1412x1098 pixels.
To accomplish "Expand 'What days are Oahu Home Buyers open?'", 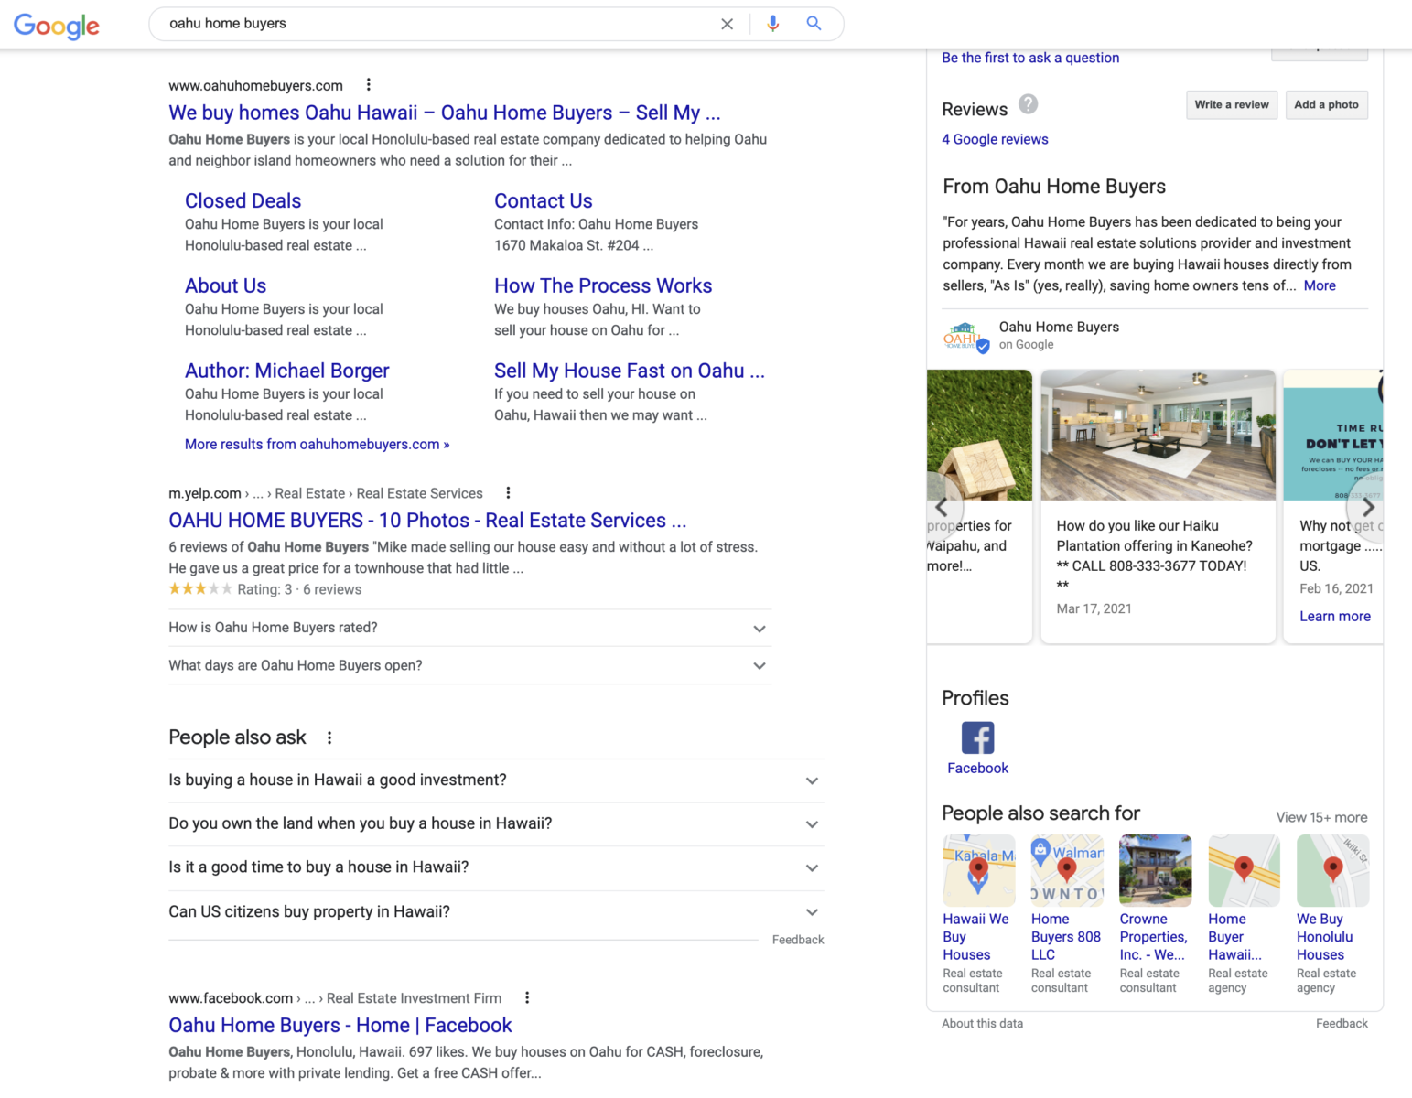I will click(469, 666).
